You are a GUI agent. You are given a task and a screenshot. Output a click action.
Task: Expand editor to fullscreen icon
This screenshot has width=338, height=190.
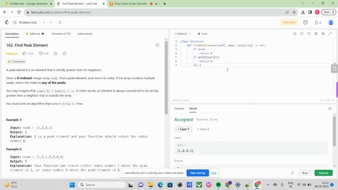(330, 34)
